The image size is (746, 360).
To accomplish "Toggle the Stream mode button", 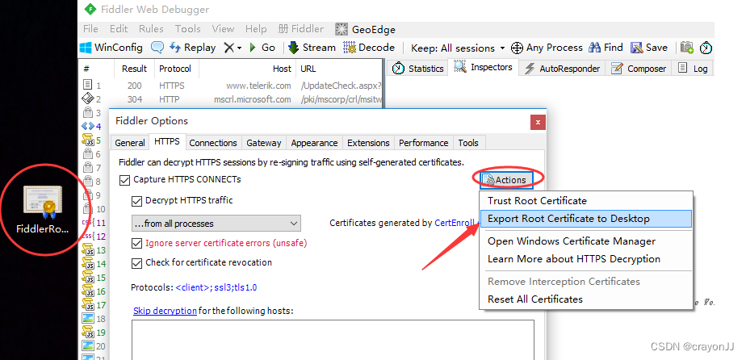I will [x=312, y=48].
